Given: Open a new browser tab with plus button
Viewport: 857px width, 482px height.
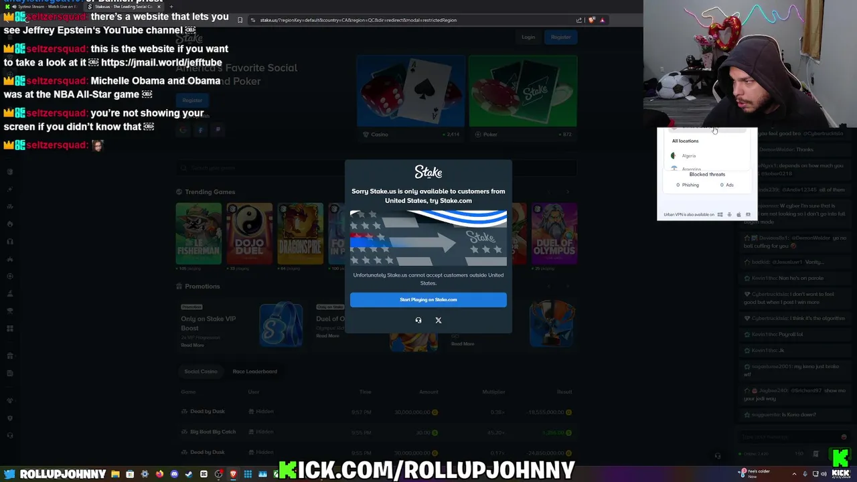Looking at the screenshot, I should 171,6.
